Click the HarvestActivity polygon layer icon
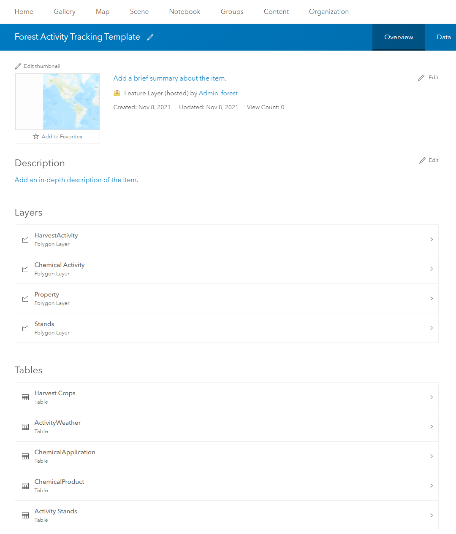This screenshot has height=534, width=456. (25, 240)
